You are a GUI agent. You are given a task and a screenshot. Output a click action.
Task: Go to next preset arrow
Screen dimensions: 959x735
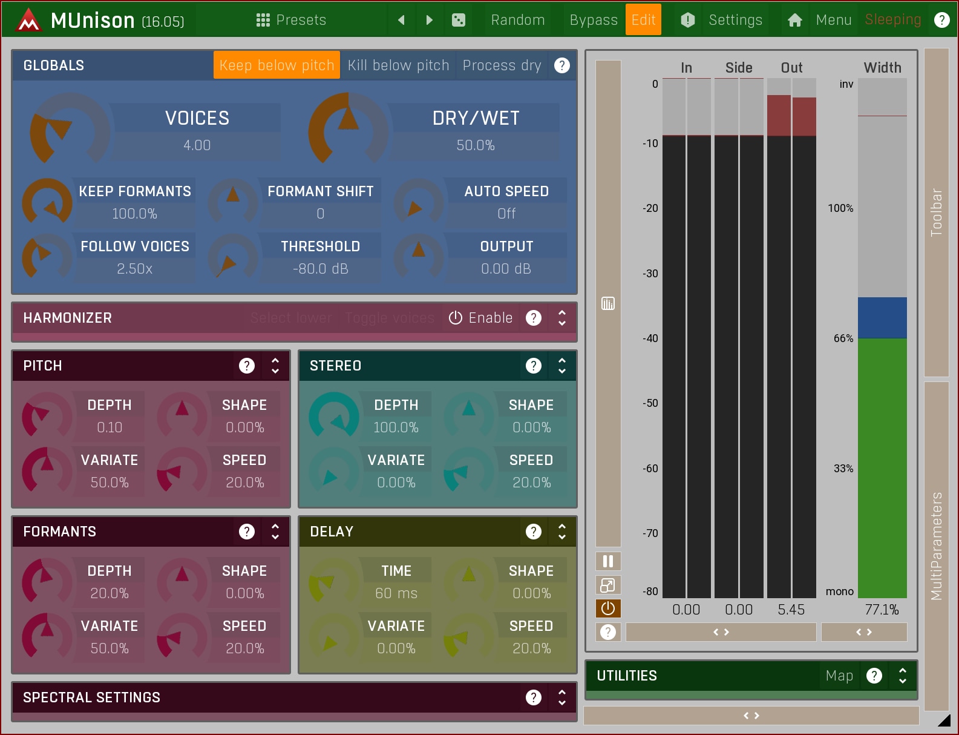click(429, 20)
